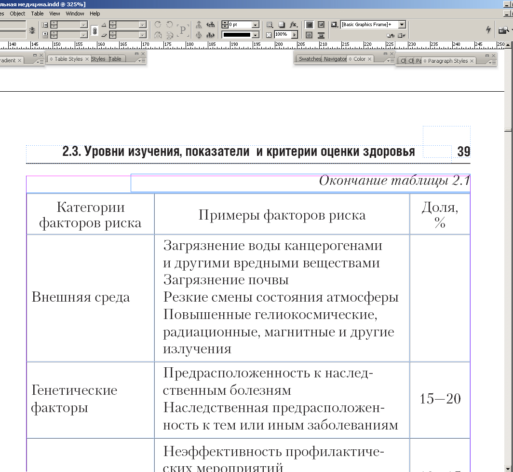Image resolution: width=513 pixels, height=472 pixels.
Task: Click the select container icon
Action: point(199,25)
